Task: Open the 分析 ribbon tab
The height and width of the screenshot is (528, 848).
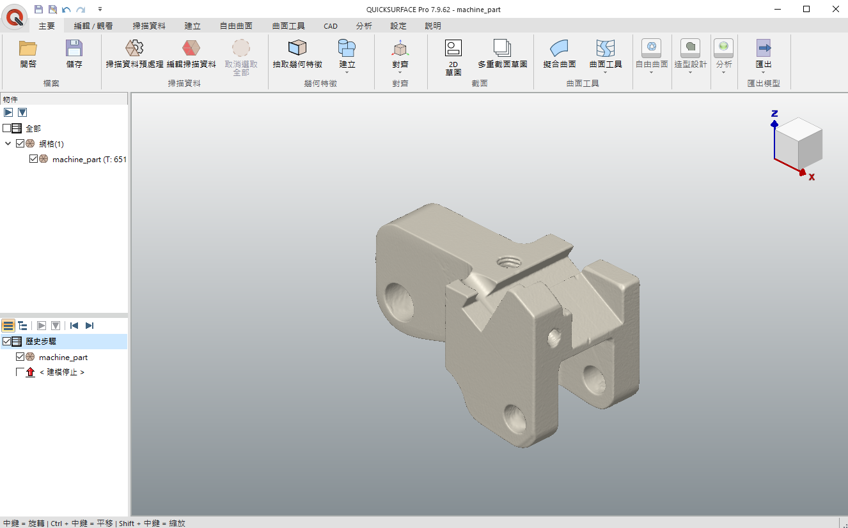Action: tap(364, 26)
